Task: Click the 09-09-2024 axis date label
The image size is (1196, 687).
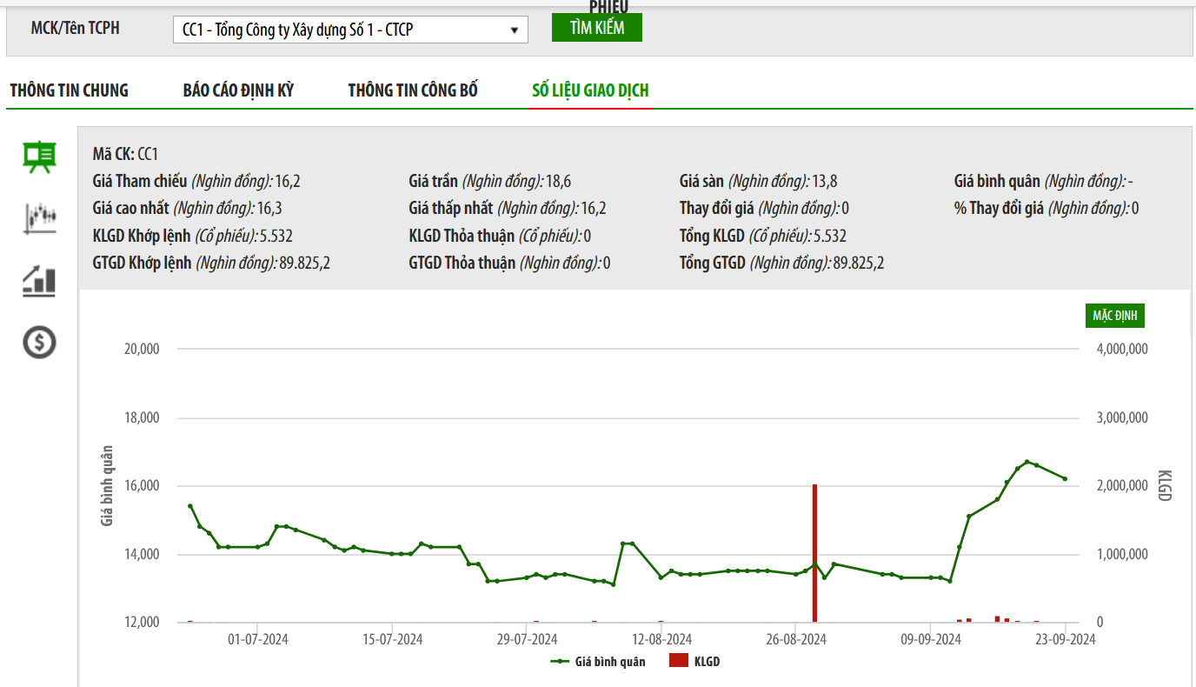Action: pos(931,639)
